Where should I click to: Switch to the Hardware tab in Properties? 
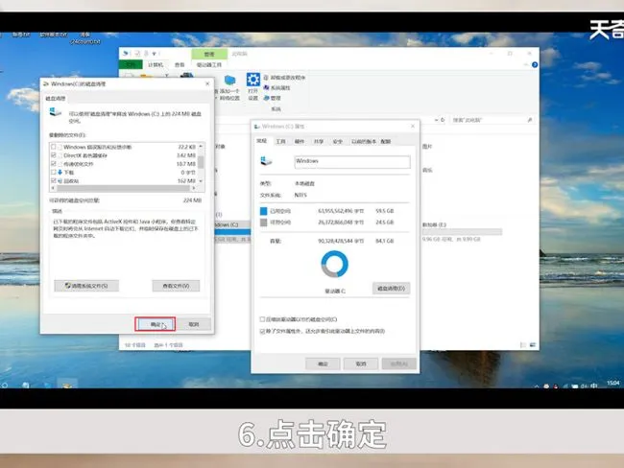[300, 141]
